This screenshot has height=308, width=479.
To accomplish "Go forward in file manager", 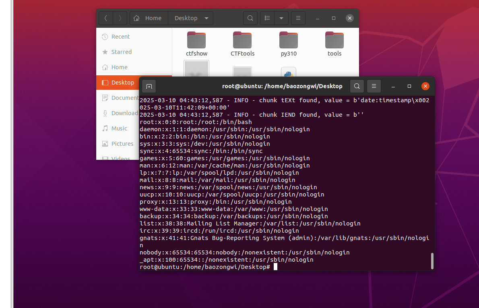I will point(120,18).
